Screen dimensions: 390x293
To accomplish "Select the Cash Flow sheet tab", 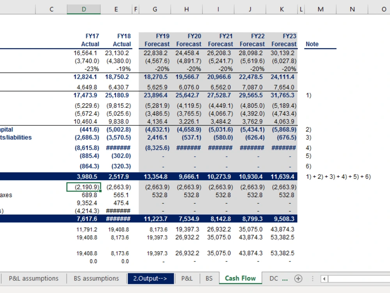I will point(240,278).
